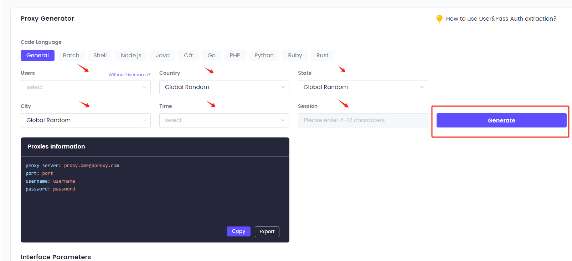Click the port value in proxies info
Screen dimensions: 572x261
pos(47,173)
